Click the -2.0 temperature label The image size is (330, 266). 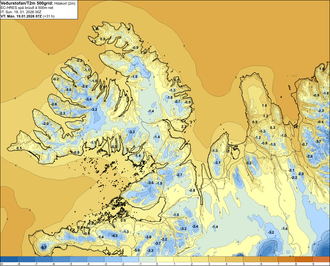[46, 124]
